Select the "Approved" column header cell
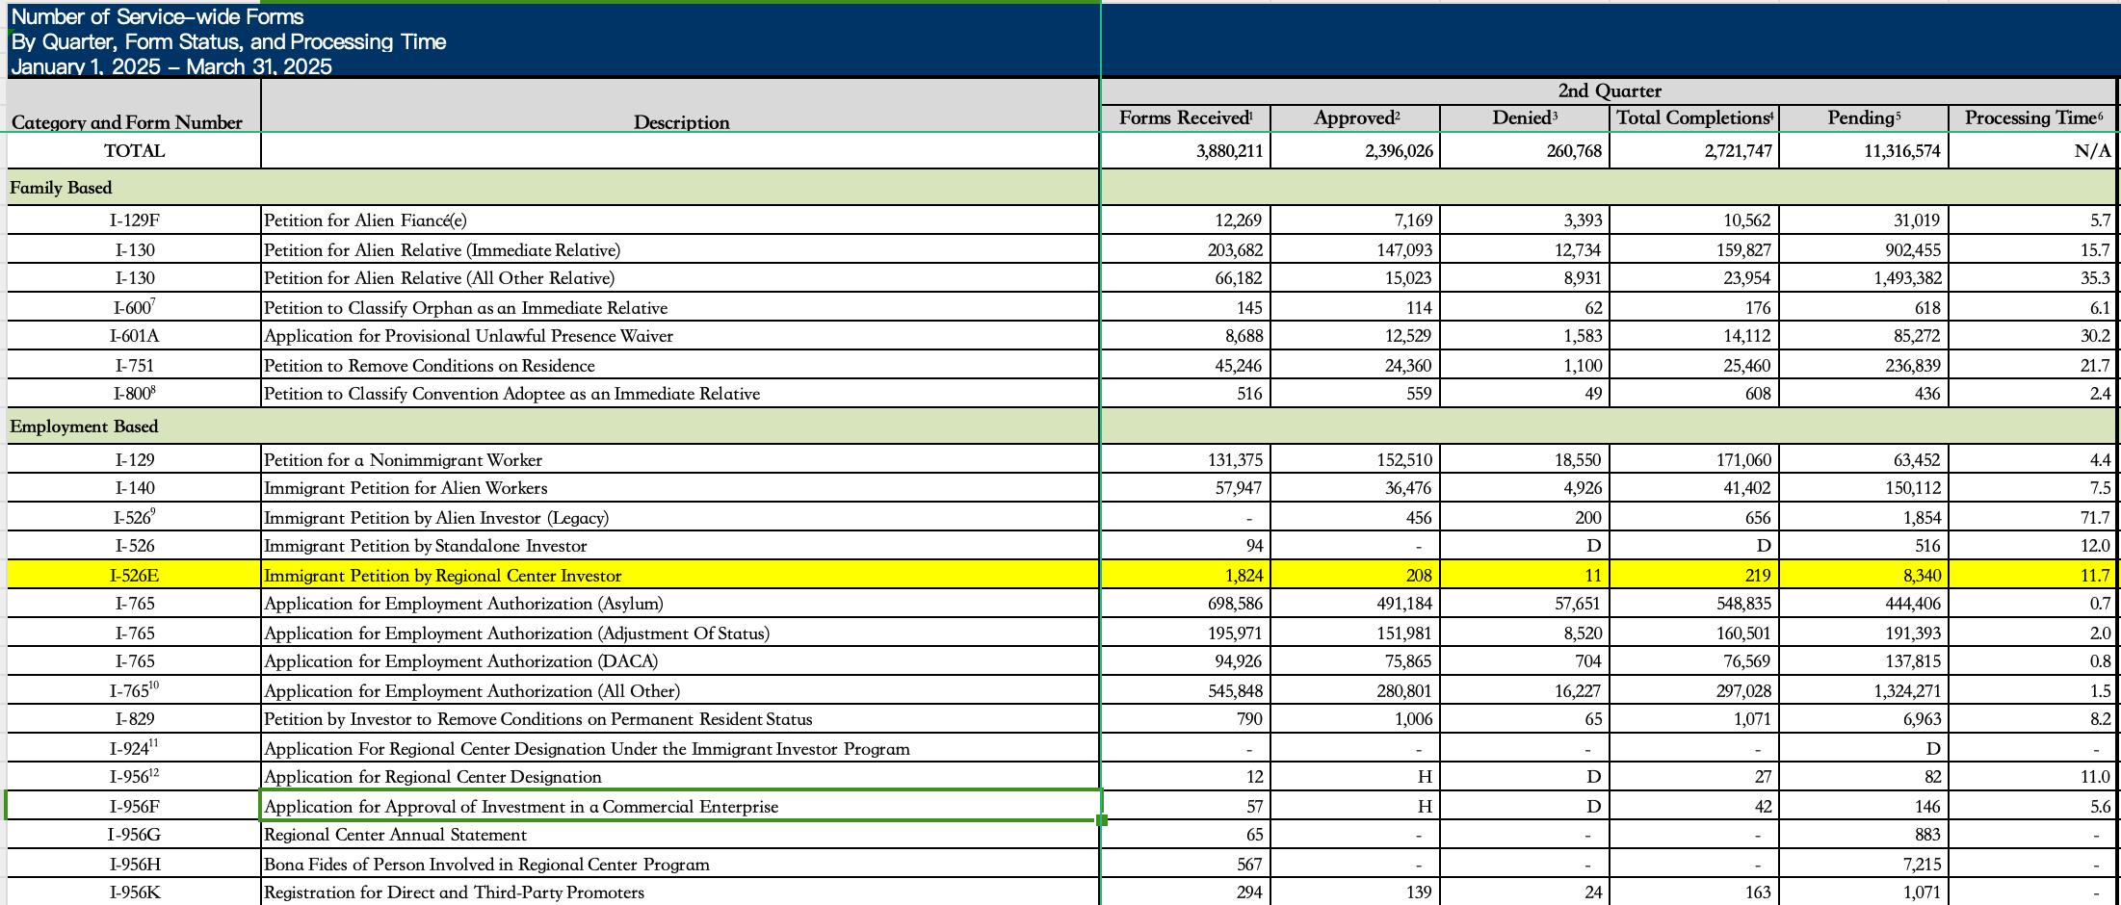 1355,117
